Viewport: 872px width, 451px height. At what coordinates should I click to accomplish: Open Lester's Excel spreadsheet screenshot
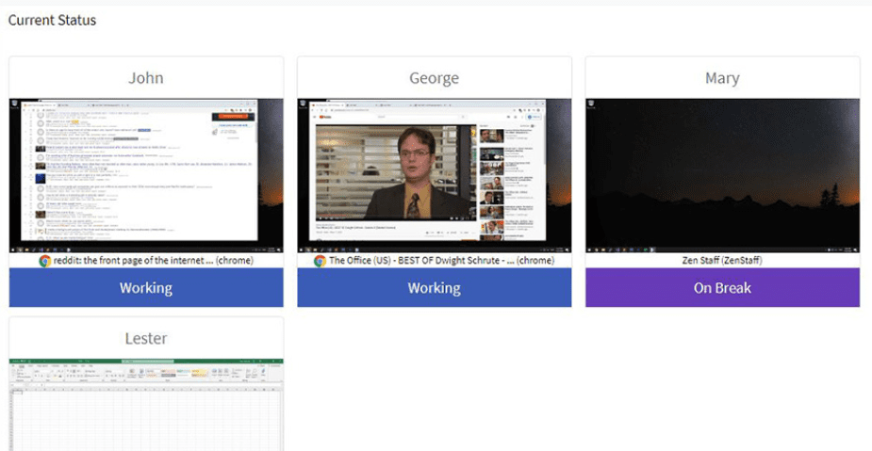[146, 405]
